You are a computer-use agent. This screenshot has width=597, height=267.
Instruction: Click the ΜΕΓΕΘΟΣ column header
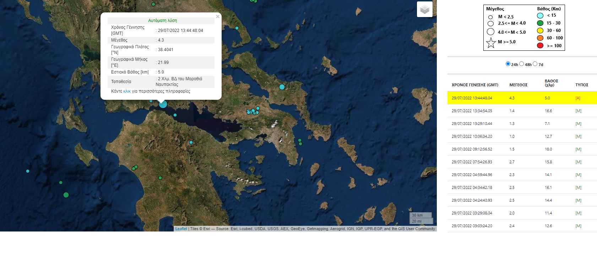point(518,85)
